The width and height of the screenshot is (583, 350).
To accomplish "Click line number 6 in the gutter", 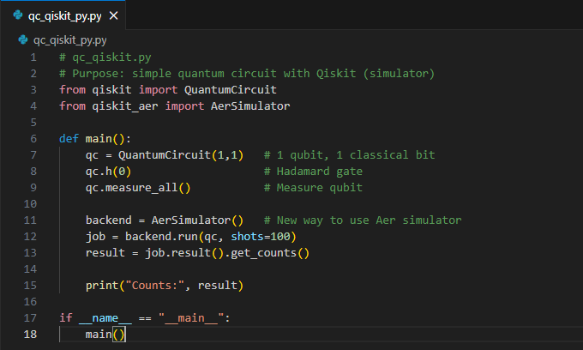I will (x=33, y=138).
